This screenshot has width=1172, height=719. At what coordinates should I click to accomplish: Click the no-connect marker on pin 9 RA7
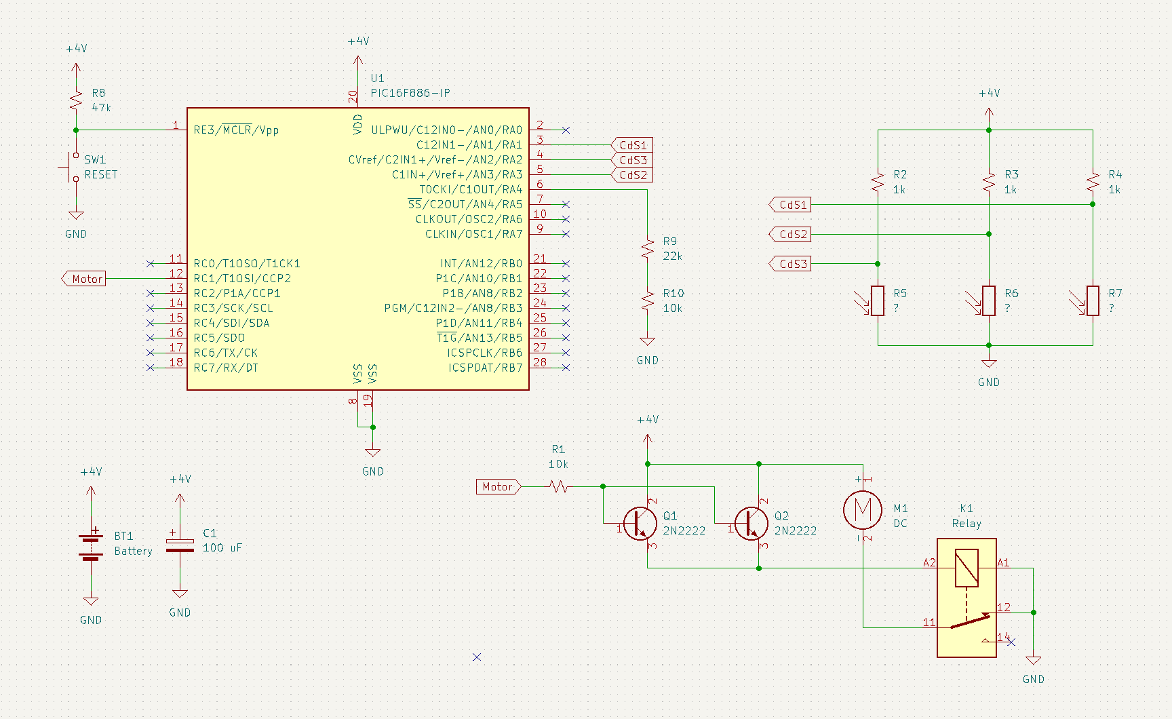(x=566, y=234)
